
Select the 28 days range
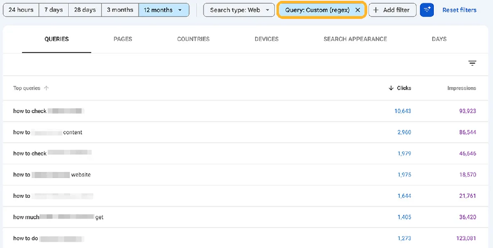click(85, 10)
